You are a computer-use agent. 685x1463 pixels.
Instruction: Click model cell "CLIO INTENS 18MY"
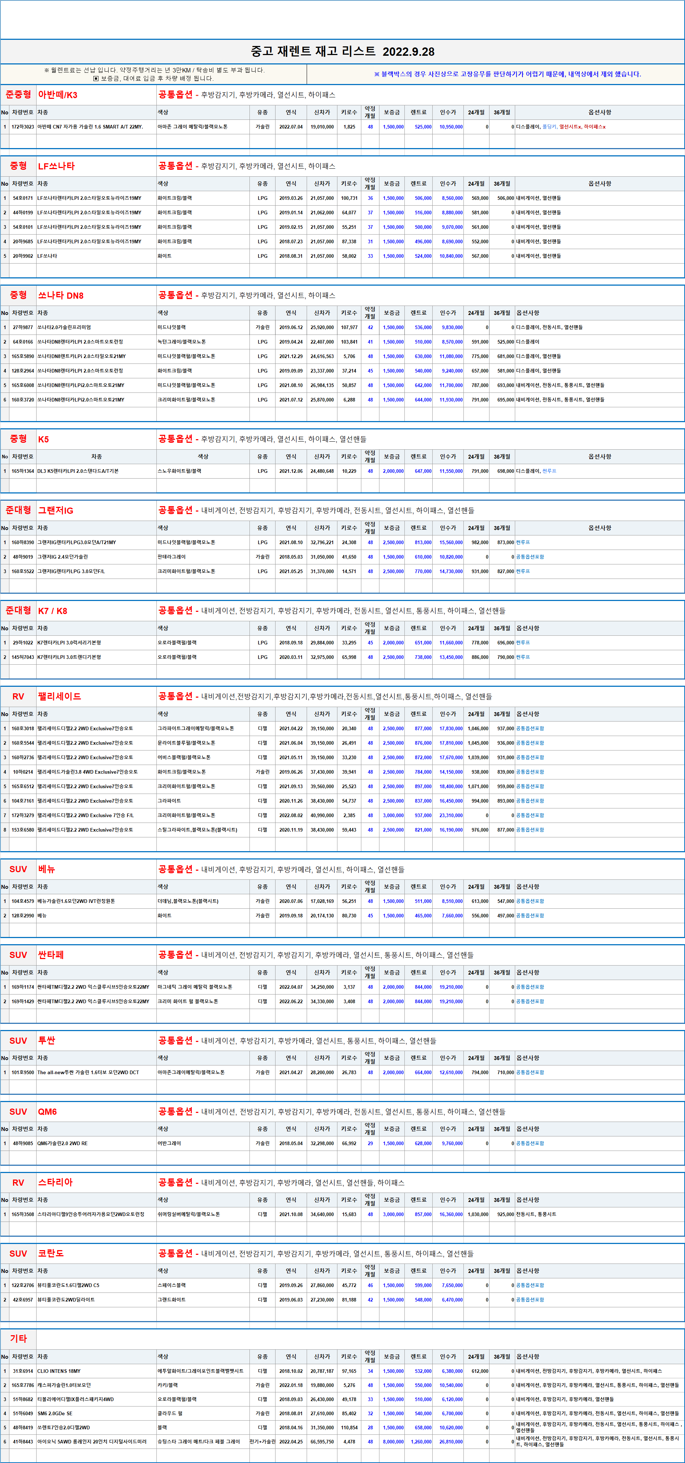point(59,1371)
